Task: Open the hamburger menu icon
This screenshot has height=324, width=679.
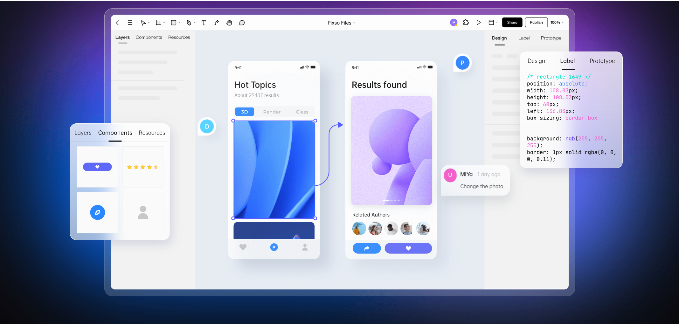Action: [130, 23]
